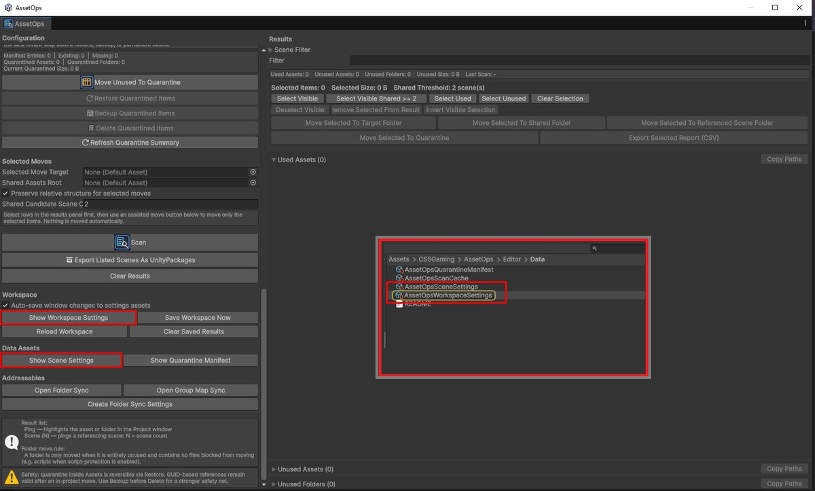This screenshot has height=491, width=815.
Task: Go to CS5Gaming in the breadcrumb path
Action: click(x=437, y=259)
